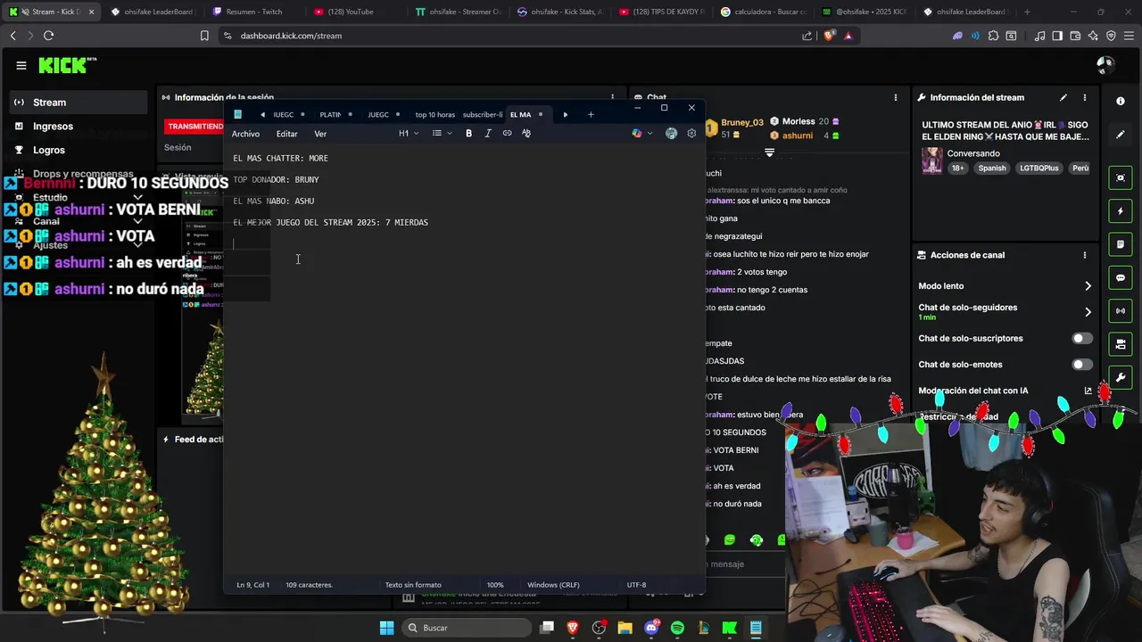Insert a link with the Notepad link icon
1142x642 pixels.
[x=507, y=134]
